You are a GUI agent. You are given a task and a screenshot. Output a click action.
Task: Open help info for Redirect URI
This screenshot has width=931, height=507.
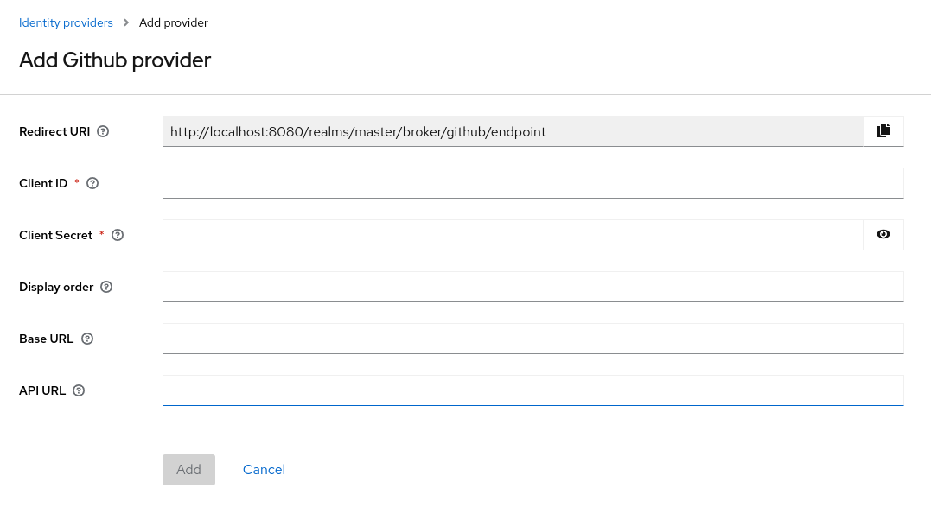(102, 130)
